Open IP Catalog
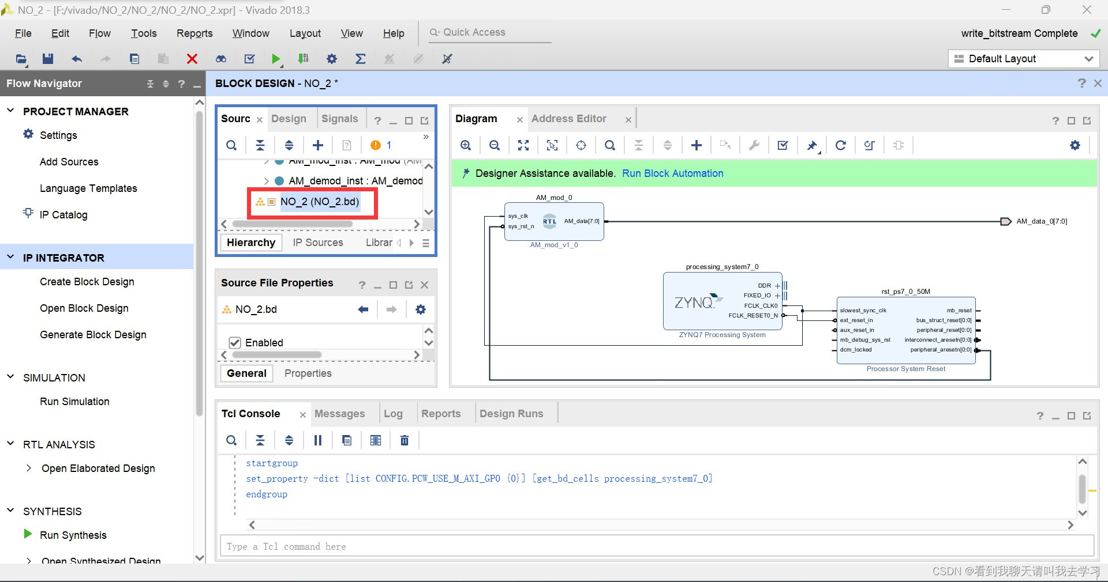 63,215
